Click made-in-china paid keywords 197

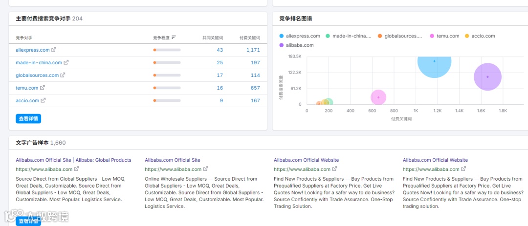tap(256, 62)
